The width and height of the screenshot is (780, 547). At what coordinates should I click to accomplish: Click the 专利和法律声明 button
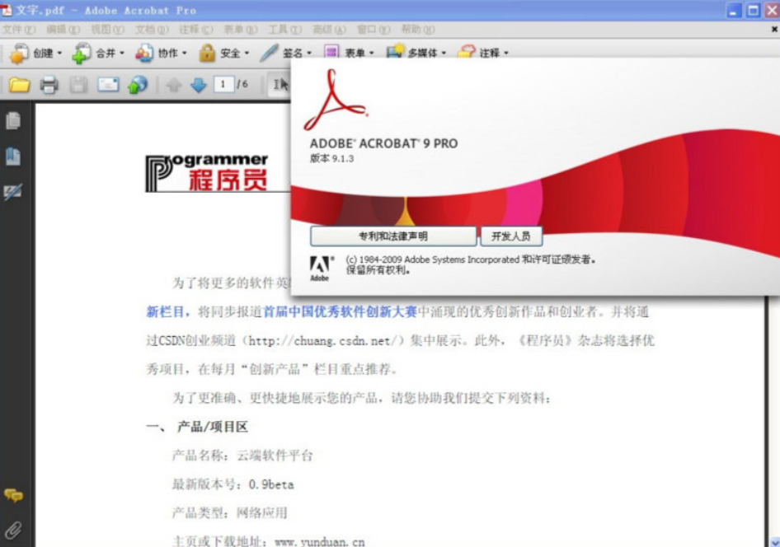pyautogui.click(x=393, y=236)
